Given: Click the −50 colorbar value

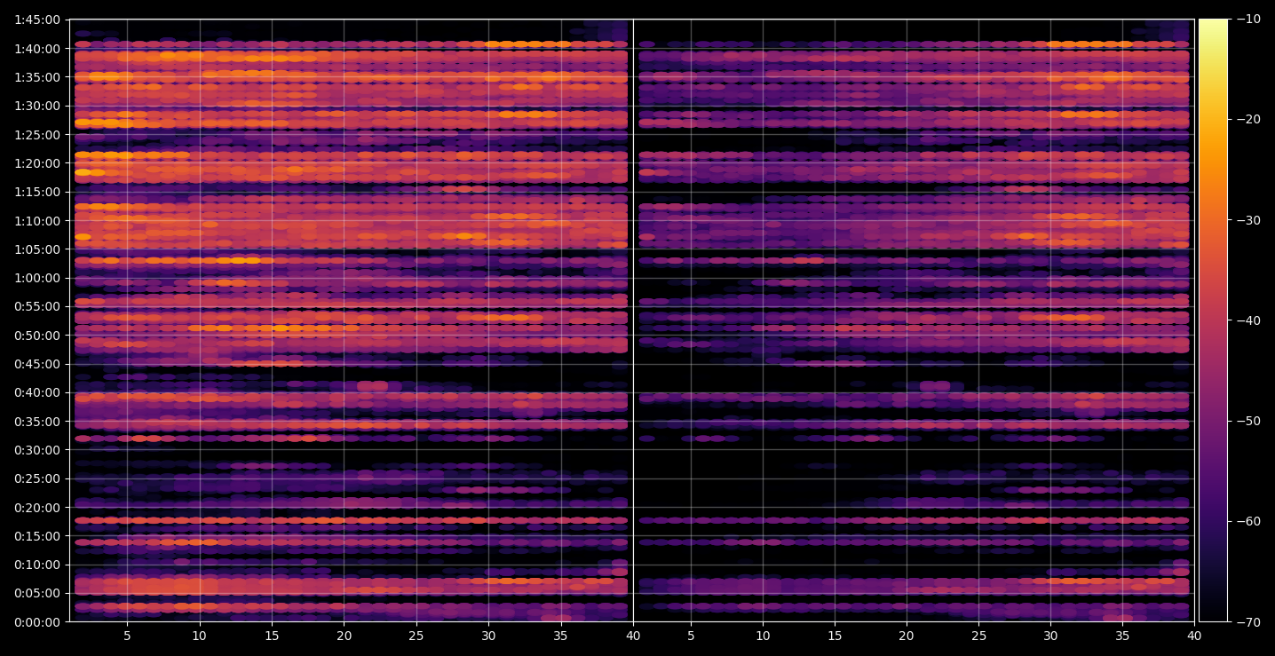Looking at the screenshot, I should coord(1248,421).
